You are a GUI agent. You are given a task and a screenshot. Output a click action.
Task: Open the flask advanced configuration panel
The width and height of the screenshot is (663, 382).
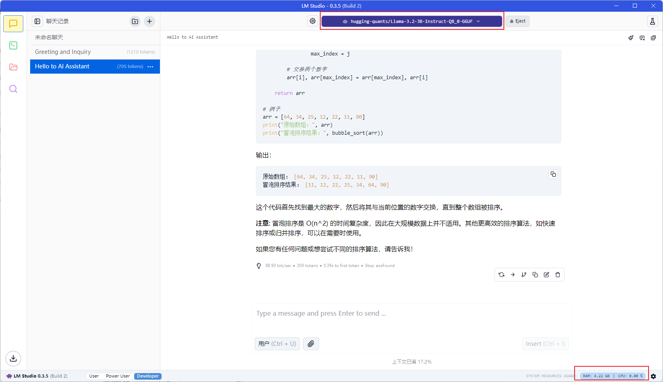click(x=653, y=21)
